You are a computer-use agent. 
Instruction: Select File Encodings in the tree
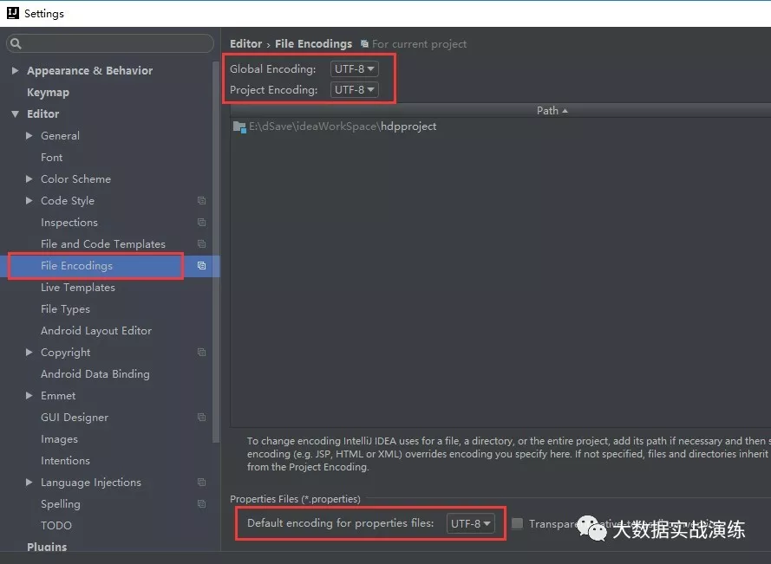coord(76,265)
